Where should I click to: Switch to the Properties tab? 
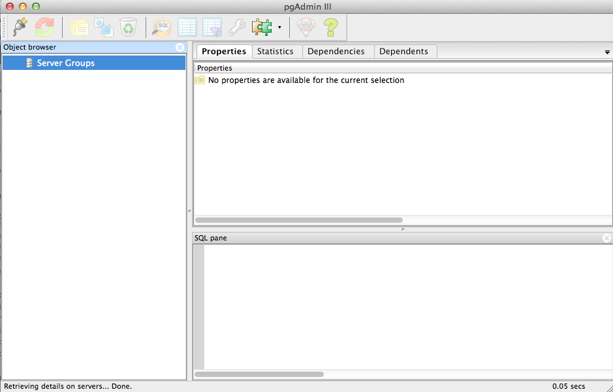(224, 51)
